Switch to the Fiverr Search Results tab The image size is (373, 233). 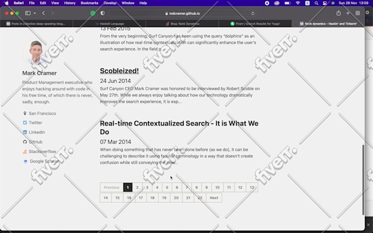[x=255, y=24]
